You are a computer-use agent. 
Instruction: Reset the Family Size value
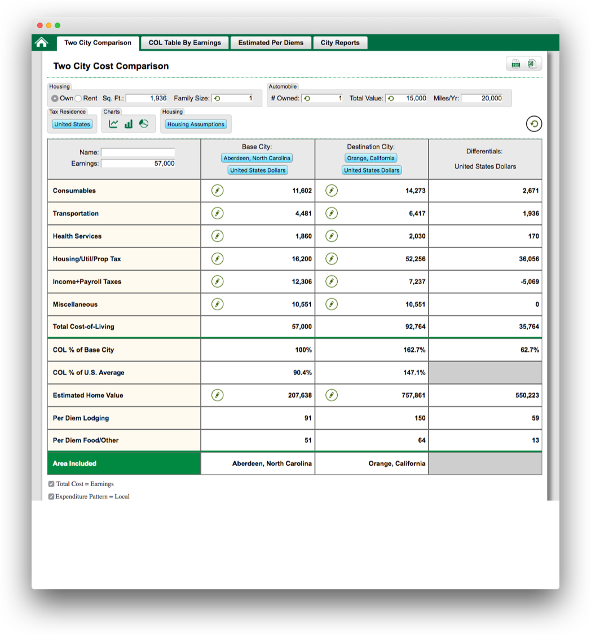217,99
